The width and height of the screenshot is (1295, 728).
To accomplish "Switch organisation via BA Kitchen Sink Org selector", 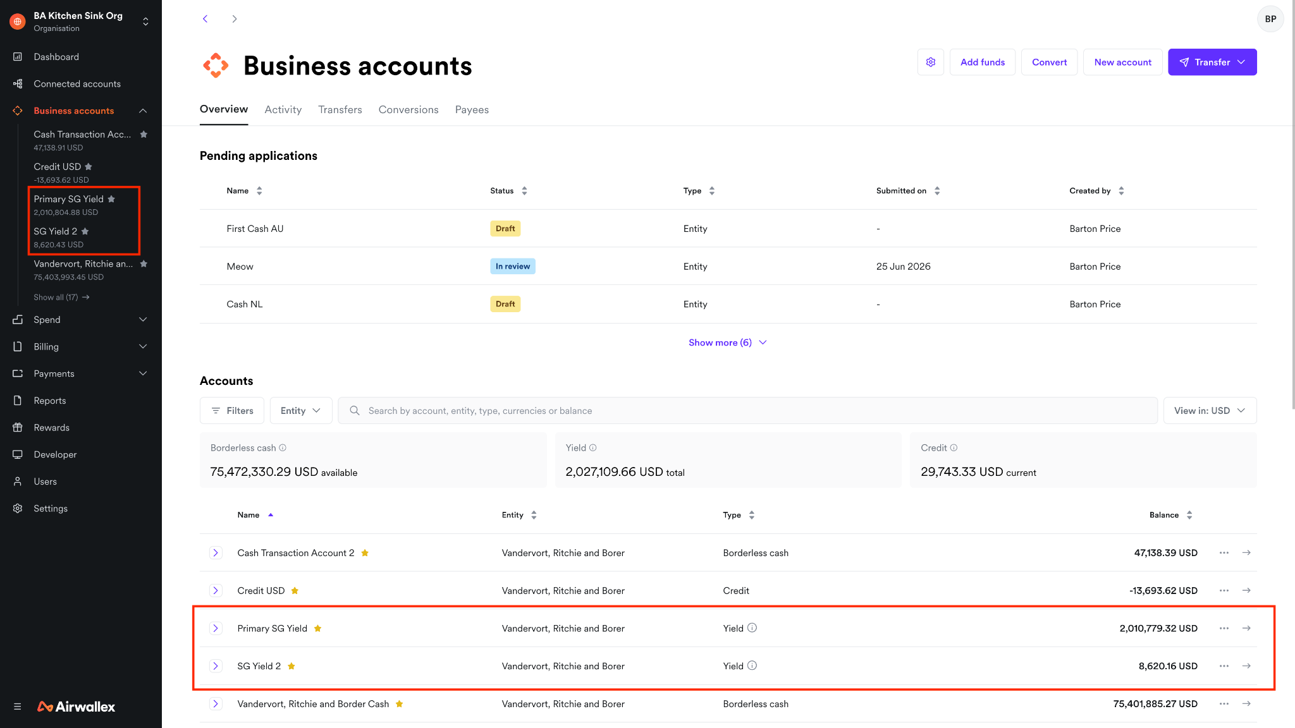I will [81, 21].
